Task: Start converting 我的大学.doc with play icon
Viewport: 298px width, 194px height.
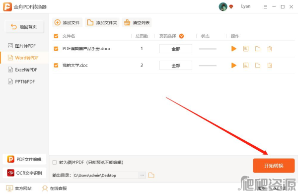Action: (234, 66)
